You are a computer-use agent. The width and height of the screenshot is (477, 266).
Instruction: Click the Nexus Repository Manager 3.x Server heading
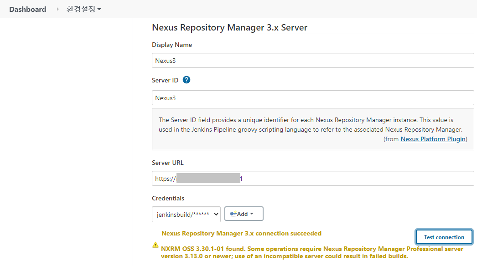[x=230, y=27]
